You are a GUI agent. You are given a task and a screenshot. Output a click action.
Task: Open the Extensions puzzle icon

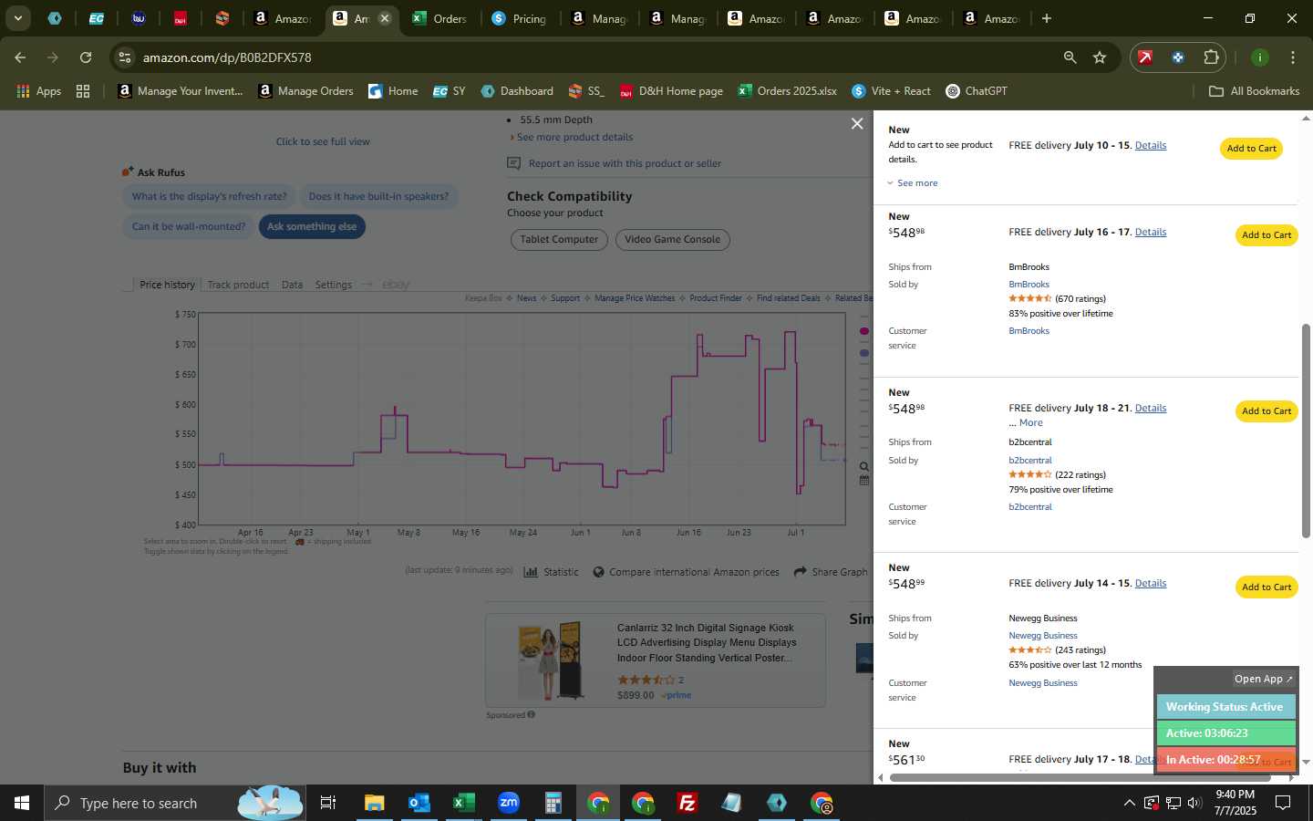[1211, 57]
